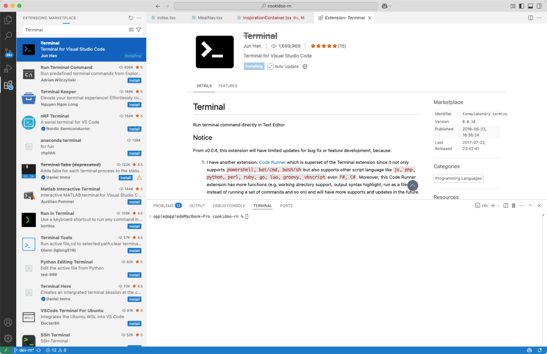Image resolution: width=547 pixels, height=354 pixels.
Task: Refresh the extensions marketplace list
Action: tap(131, 18)
